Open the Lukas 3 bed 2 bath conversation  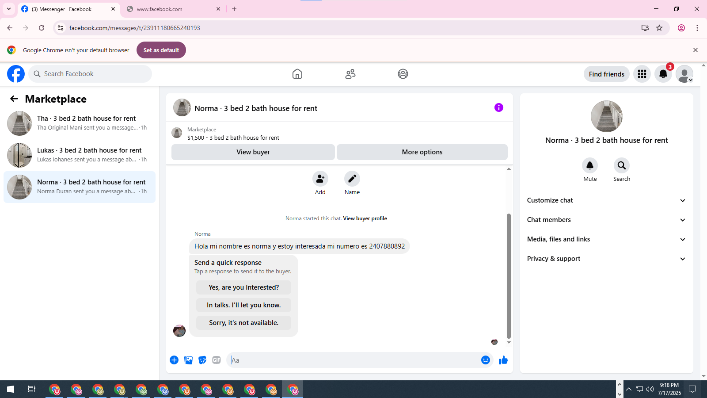pyautogui.click(x=80, y=155)
